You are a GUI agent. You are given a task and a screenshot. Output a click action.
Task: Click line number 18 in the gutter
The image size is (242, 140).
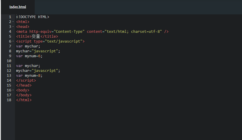(9, 100)
